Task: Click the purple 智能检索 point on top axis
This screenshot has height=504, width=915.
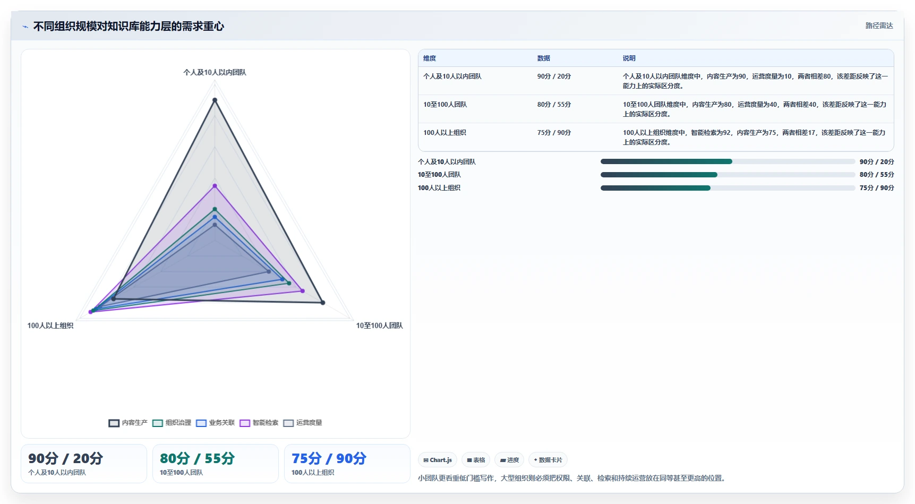Action: pyautogui.click(x=215, y=186)
